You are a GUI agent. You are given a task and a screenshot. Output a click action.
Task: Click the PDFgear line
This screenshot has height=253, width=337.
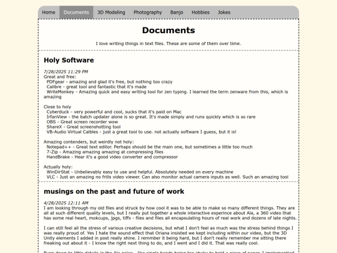click(x=109, y=82)
